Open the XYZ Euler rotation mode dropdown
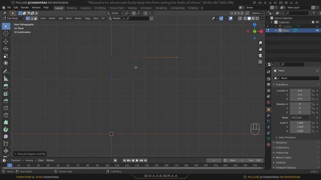This screenshot has height=180, width=321. pos(300,118)
